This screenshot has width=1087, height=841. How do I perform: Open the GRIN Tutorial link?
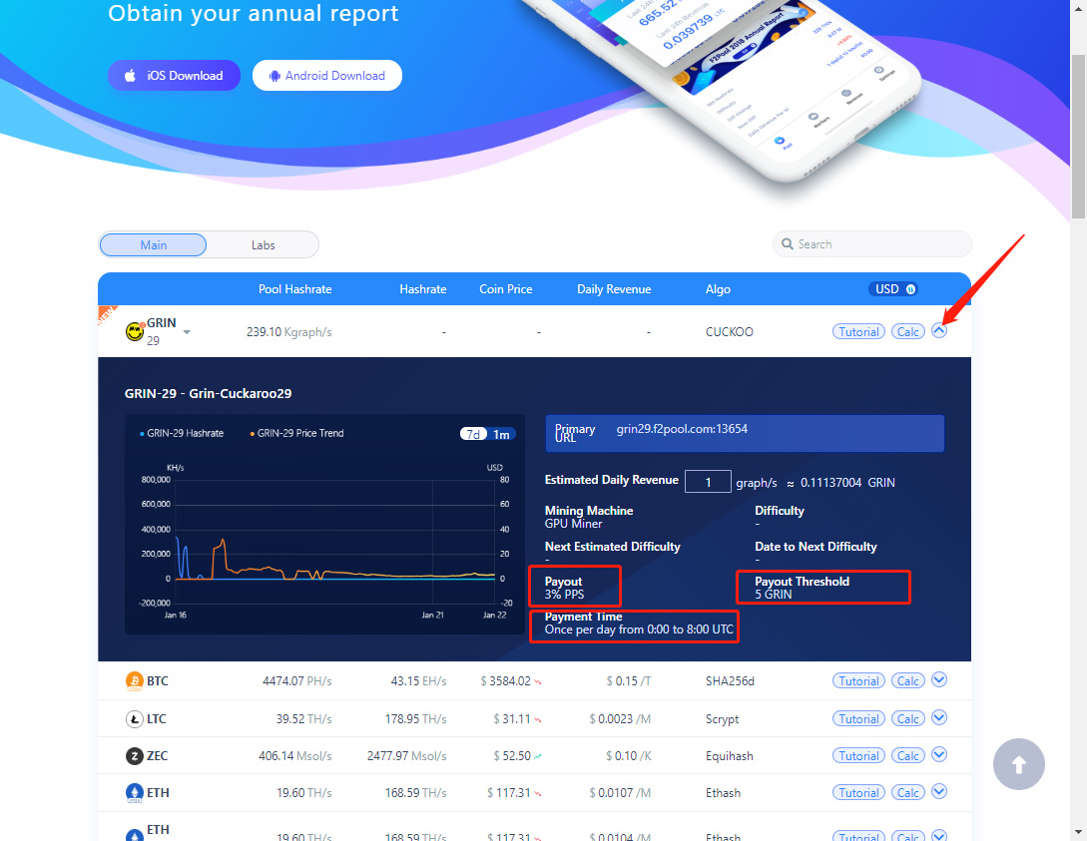tap(858, 332)
